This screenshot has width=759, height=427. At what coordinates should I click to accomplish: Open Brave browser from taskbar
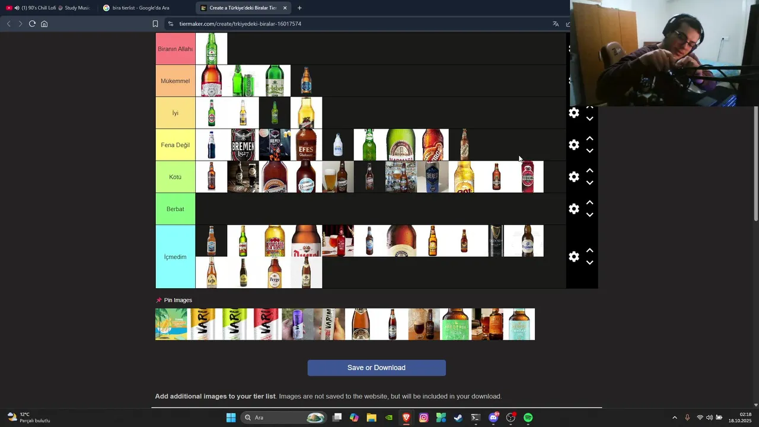pyautogui.click(x=406, y=418)
